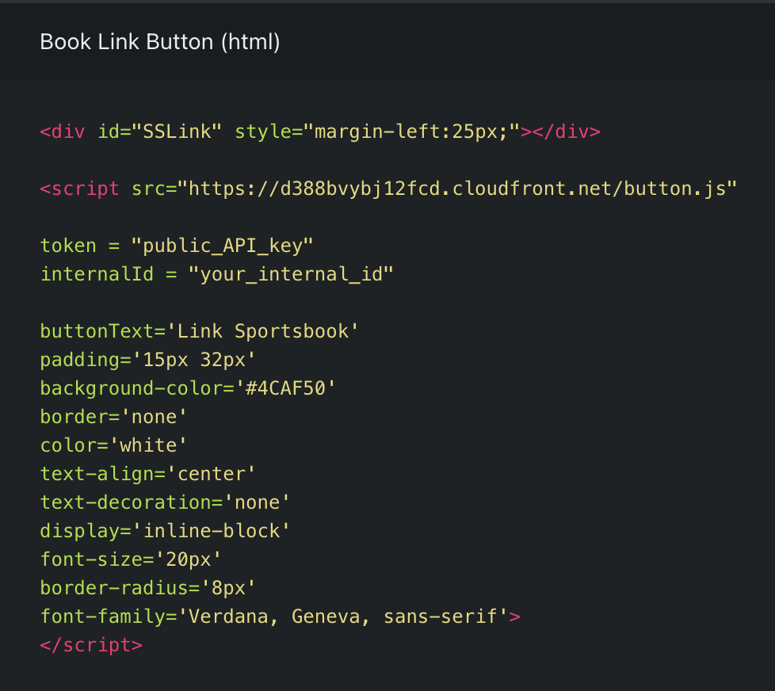775x691 pixels.
Task: Click the 'Book Link Button (html)' title
Action: 159,42
